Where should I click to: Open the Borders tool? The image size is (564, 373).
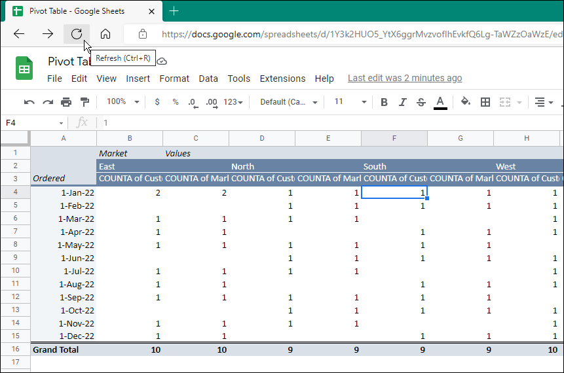[x=485, y=102]
